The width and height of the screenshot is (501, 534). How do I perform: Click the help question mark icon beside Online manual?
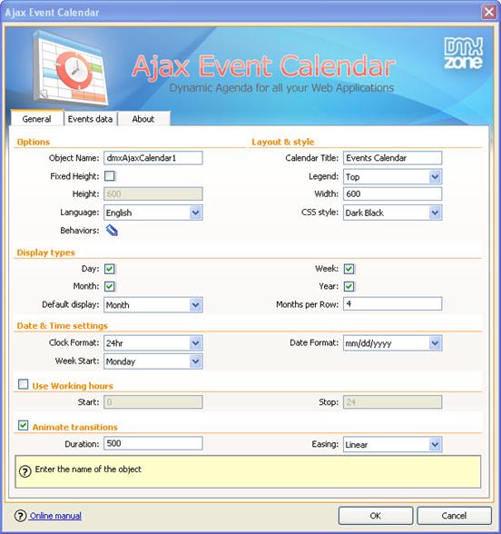(x=20, y=516)
